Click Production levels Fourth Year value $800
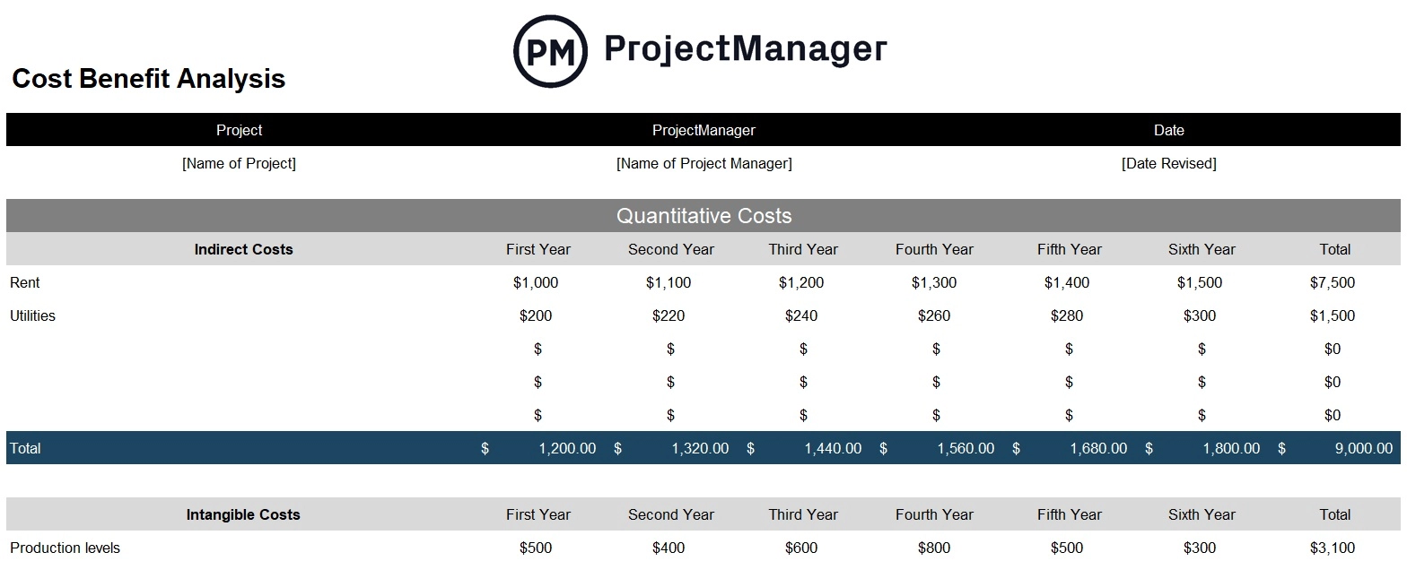The width and height of the screenshot is (1407, 561). (x=934, y=548)
